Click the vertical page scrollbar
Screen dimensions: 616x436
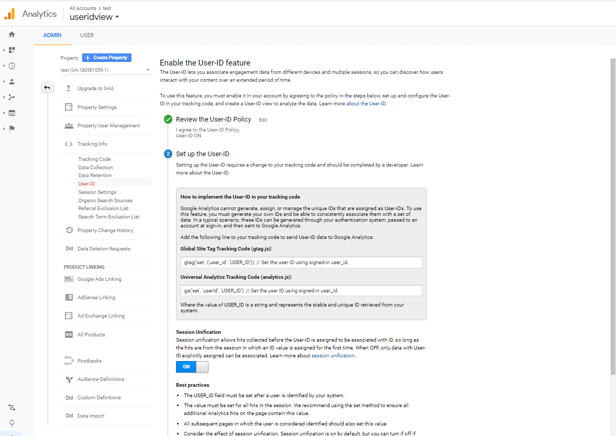[613, 216]
